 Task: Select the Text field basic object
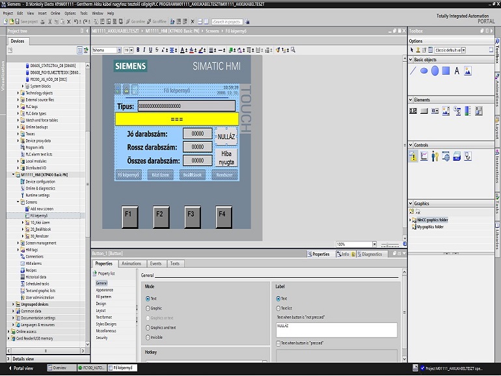(x=457, y=71)
